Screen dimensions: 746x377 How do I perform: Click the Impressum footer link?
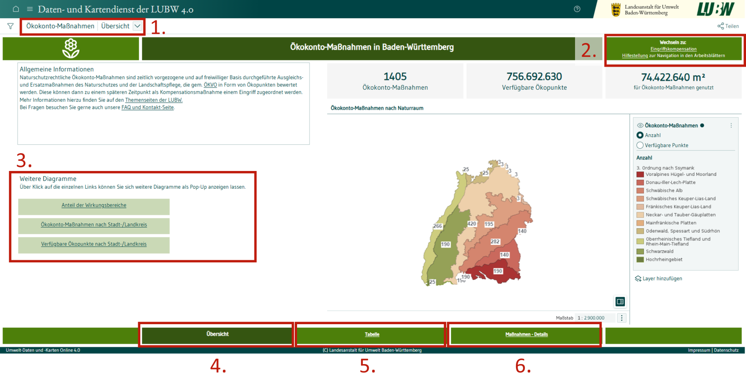pyautogui.click(x=699, y=350)
